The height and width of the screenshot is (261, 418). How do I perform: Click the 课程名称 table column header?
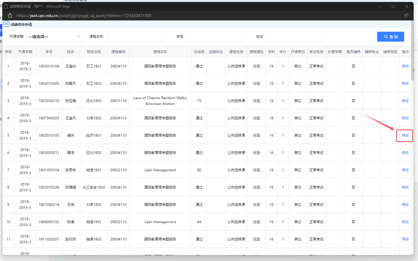click(x=160, y=52)
